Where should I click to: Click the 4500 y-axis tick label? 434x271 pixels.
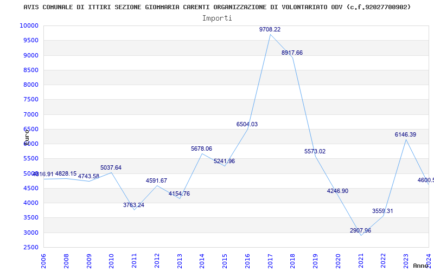(30, 188)
